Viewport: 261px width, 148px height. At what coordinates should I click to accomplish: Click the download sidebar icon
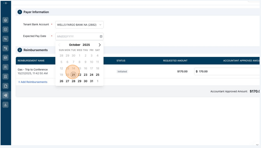(x=5, y=105)
